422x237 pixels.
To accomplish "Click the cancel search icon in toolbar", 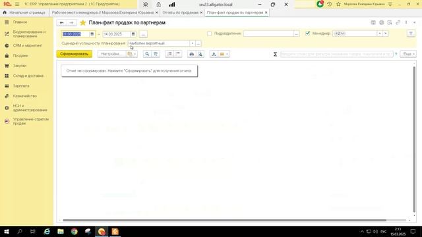I will (x=156, y=54).
